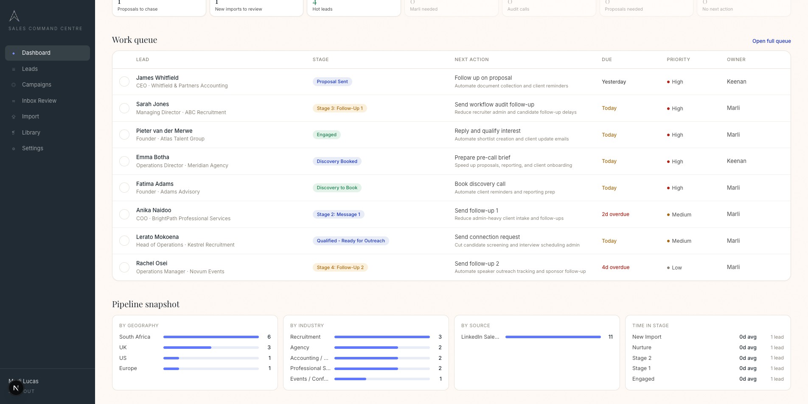808x404 pixels.
Task: Open lead Sarah Jones
Action: point(152,104)
